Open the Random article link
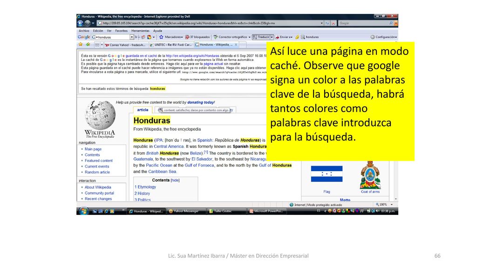The image size is (477, 268). coord(97,172)
